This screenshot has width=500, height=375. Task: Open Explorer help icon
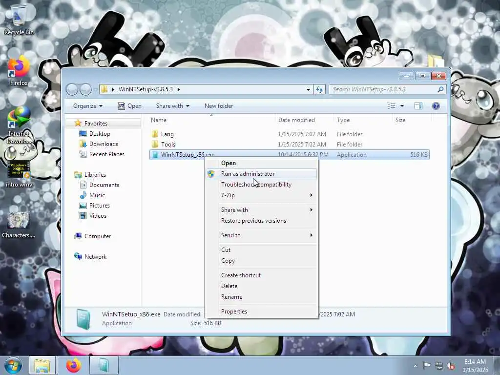436,106
